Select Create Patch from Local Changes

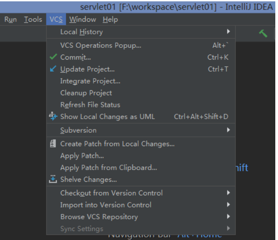point(141,144)
